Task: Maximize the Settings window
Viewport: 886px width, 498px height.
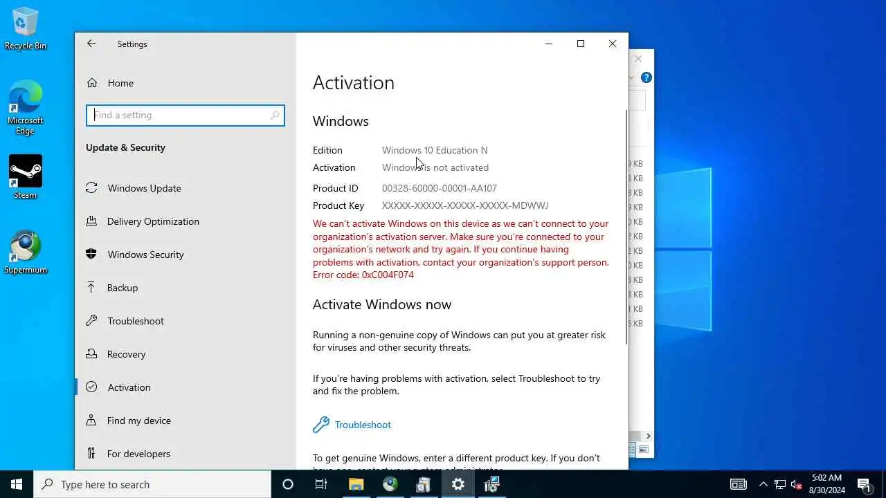Action: click(581, 44)
